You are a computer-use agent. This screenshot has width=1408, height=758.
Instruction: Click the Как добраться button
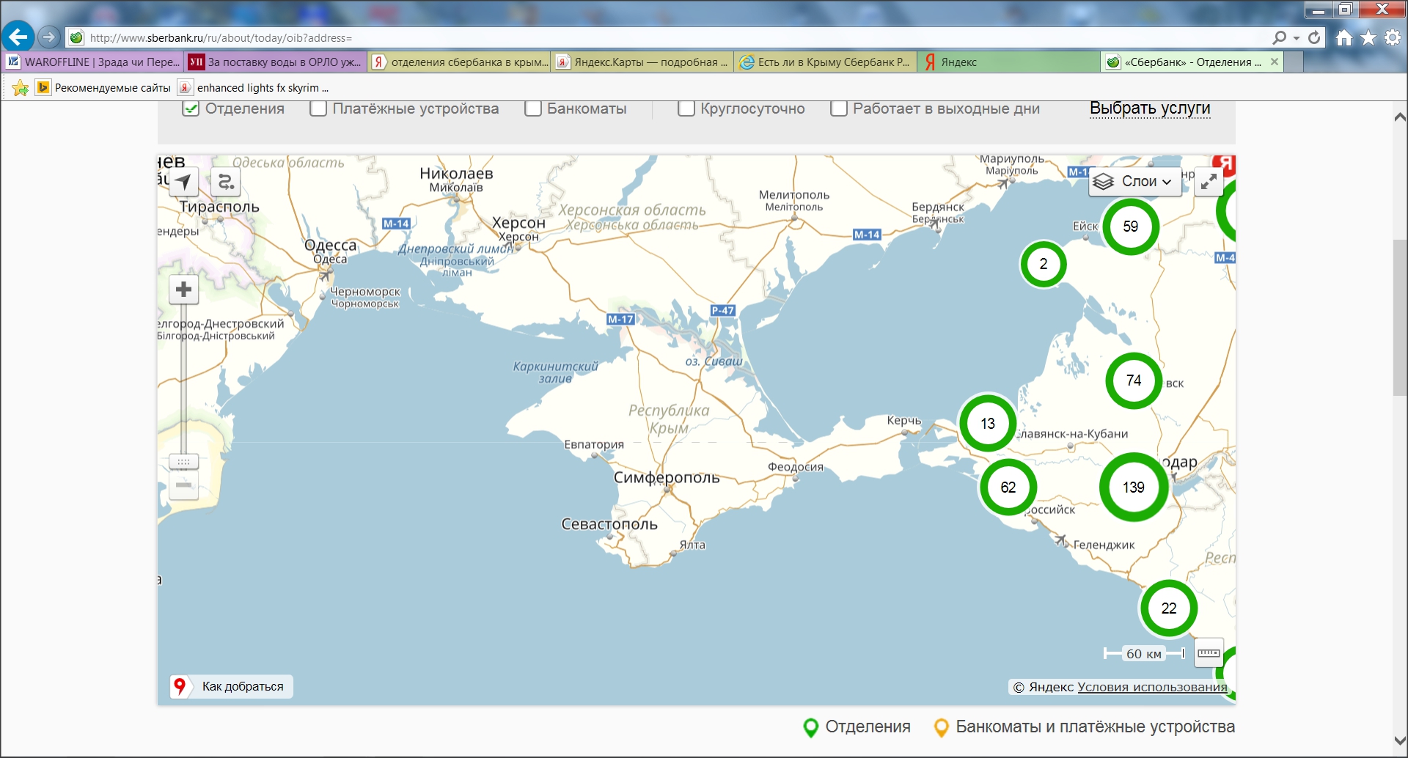[x=231, y=686]
